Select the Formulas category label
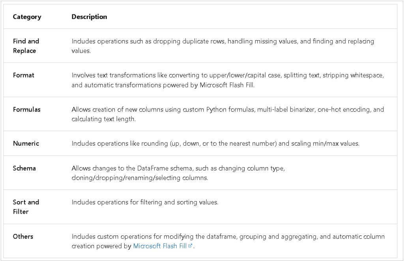Viewport: 404px width, 261px height. 26,109
